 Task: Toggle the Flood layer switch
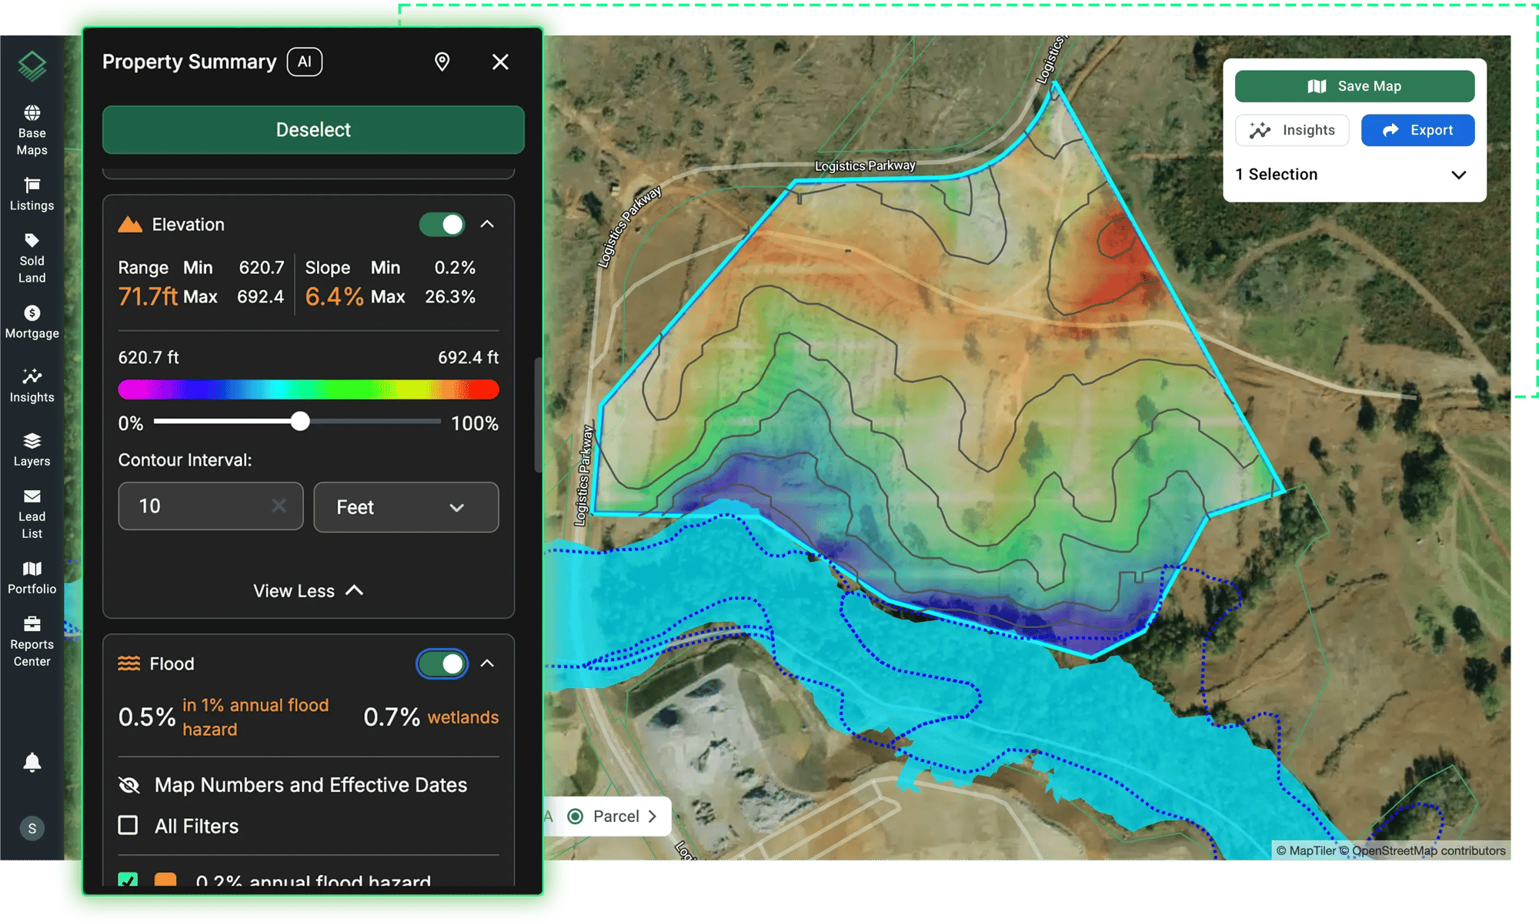pos(442,663)
